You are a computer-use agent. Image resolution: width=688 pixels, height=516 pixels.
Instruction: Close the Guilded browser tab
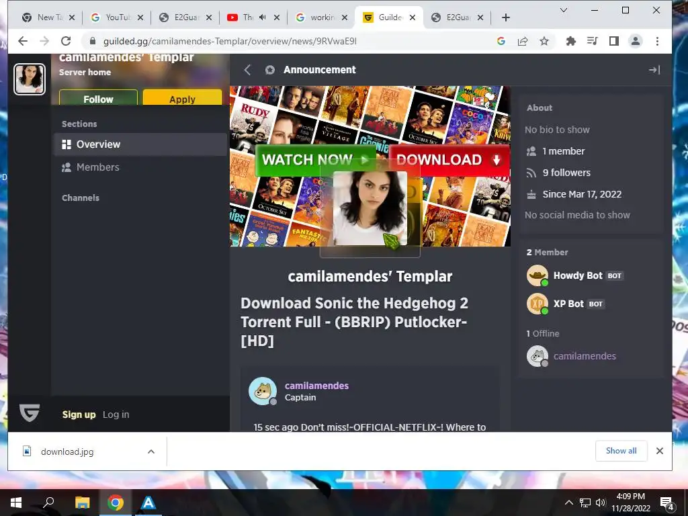click(413, 17)
